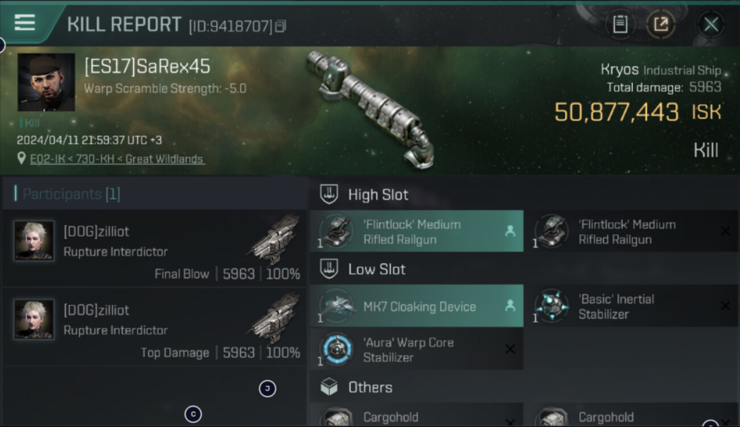Click the Rupture Interdictor ship icon on Final Blow row
The image size is (740, 427).
[x=276, y=239]
